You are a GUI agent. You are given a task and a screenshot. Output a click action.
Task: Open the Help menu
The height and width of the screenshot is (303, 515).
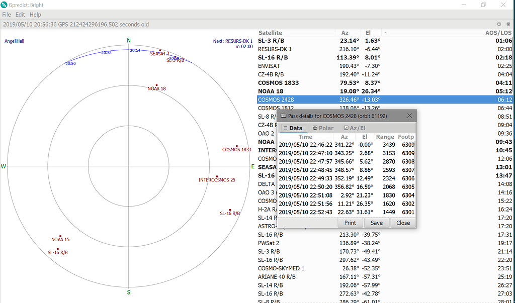coord(34,14)
